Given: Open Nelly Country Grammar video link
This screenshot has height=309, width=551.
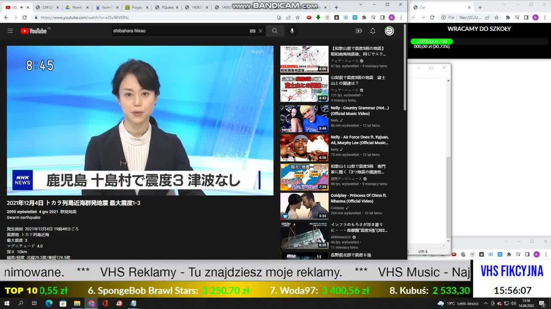Looking at the screenshot, I should pos(359,111).
